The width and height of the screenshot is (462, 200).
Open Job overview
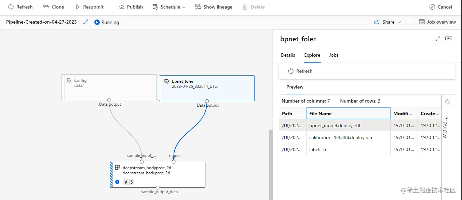437,22
